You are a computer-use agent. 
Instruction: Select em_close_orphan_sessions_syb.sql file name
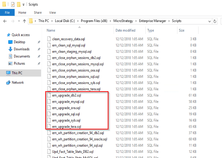[x=76, y=83]
